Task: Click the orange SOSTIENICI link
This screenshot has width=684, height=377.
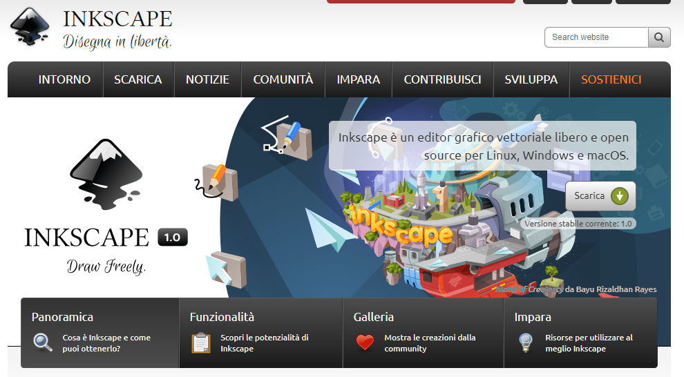Action: tap(611, 79)
